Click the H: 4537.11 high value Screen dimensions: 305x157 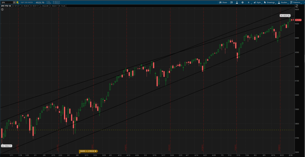pyautogui.click(x=35, y=6)
